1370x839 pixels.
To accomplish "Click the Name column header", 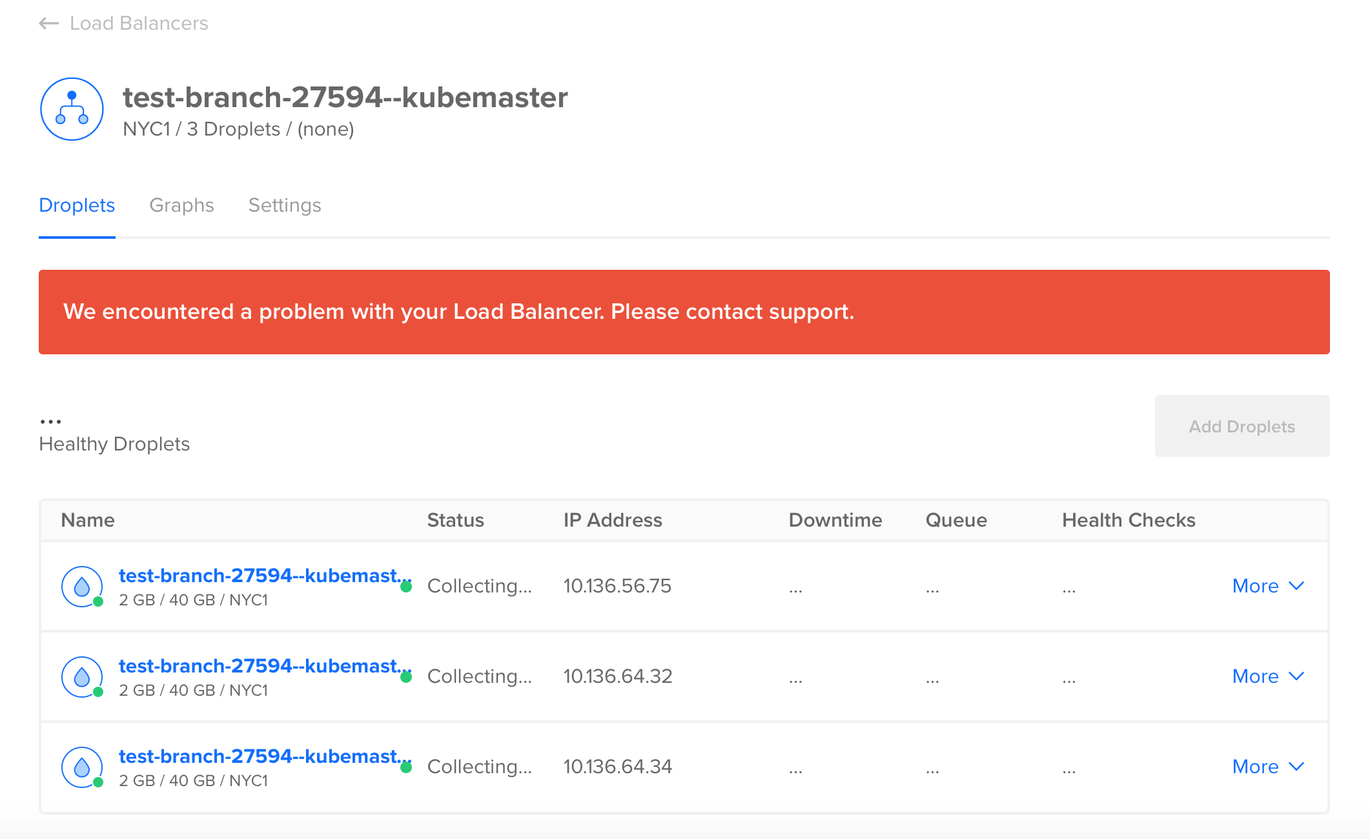I will pyautogui.click(x=88, y=520).
